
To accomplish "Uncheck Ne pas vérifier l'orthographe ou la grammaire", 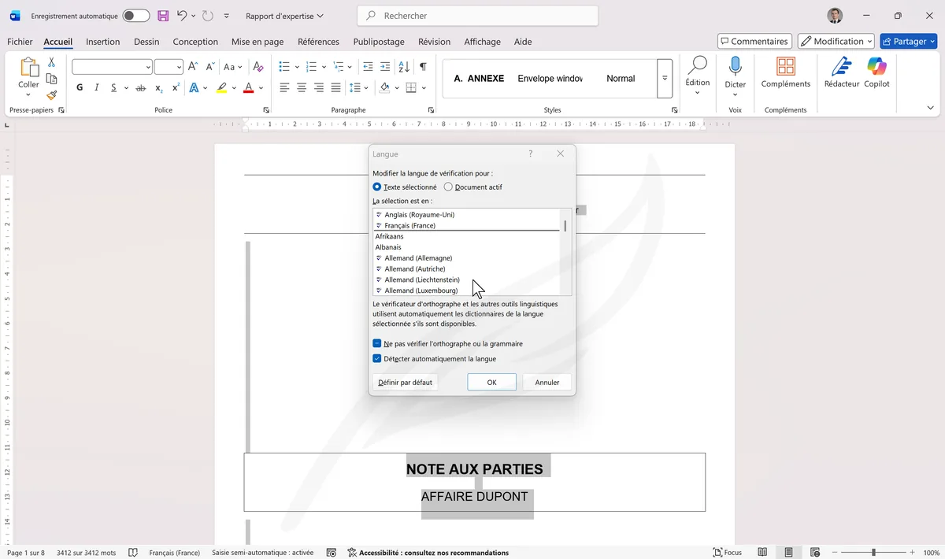I will point(377,343).
